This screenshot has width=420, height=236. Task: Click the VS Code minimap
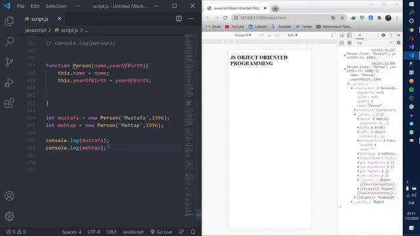190,126
